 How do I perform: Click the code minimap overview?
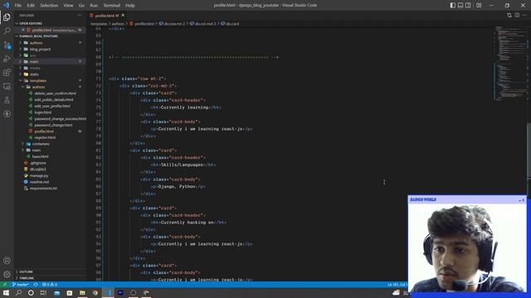pyautogui.click(x=510, y=64)
